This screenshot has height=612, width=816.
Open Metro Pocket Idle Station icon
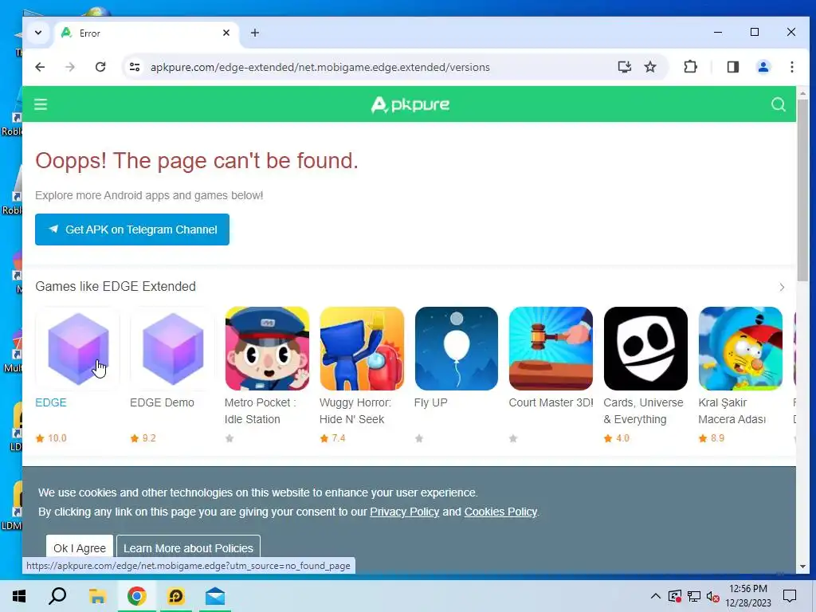[x=267, y=349]
